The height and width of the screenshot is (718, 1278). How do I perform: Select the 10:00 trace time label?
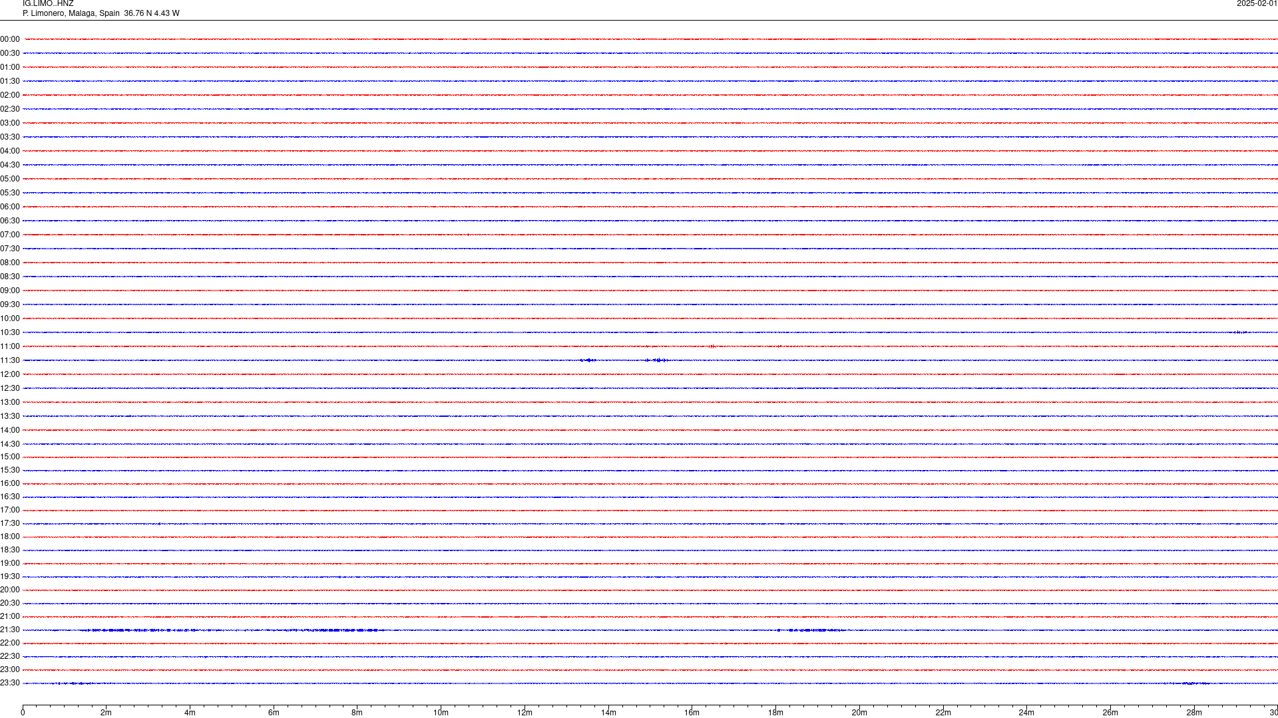(x=10, y=318)
